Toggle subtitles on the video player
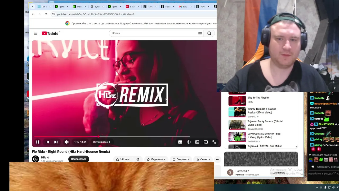The width and height of the screenshot is (339, 191). point(180,142)
